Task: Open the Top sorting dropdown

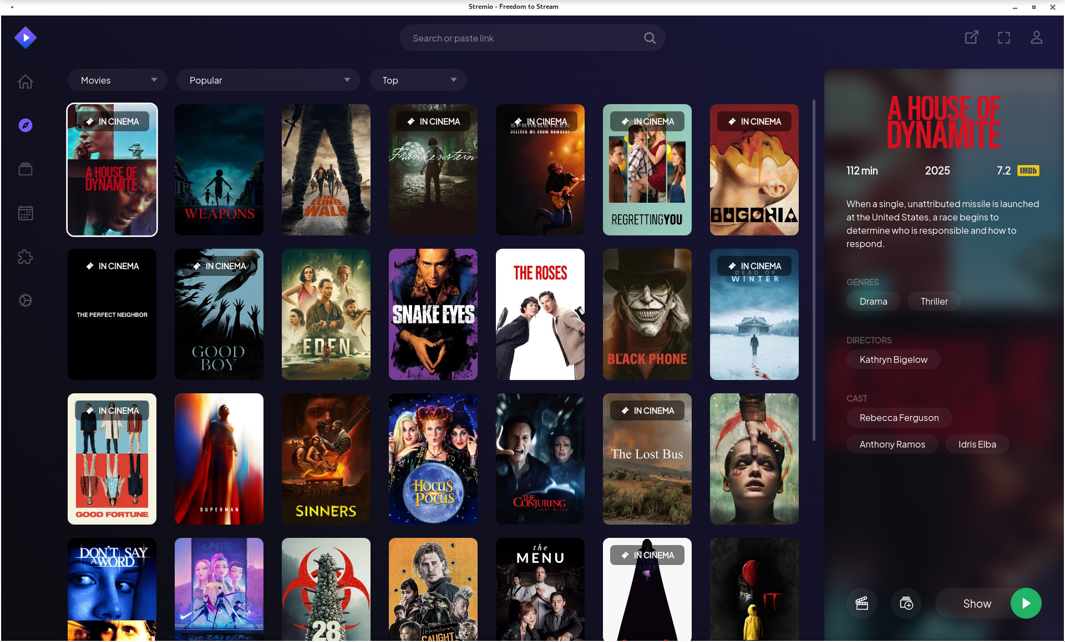Action: click(418, 80)
